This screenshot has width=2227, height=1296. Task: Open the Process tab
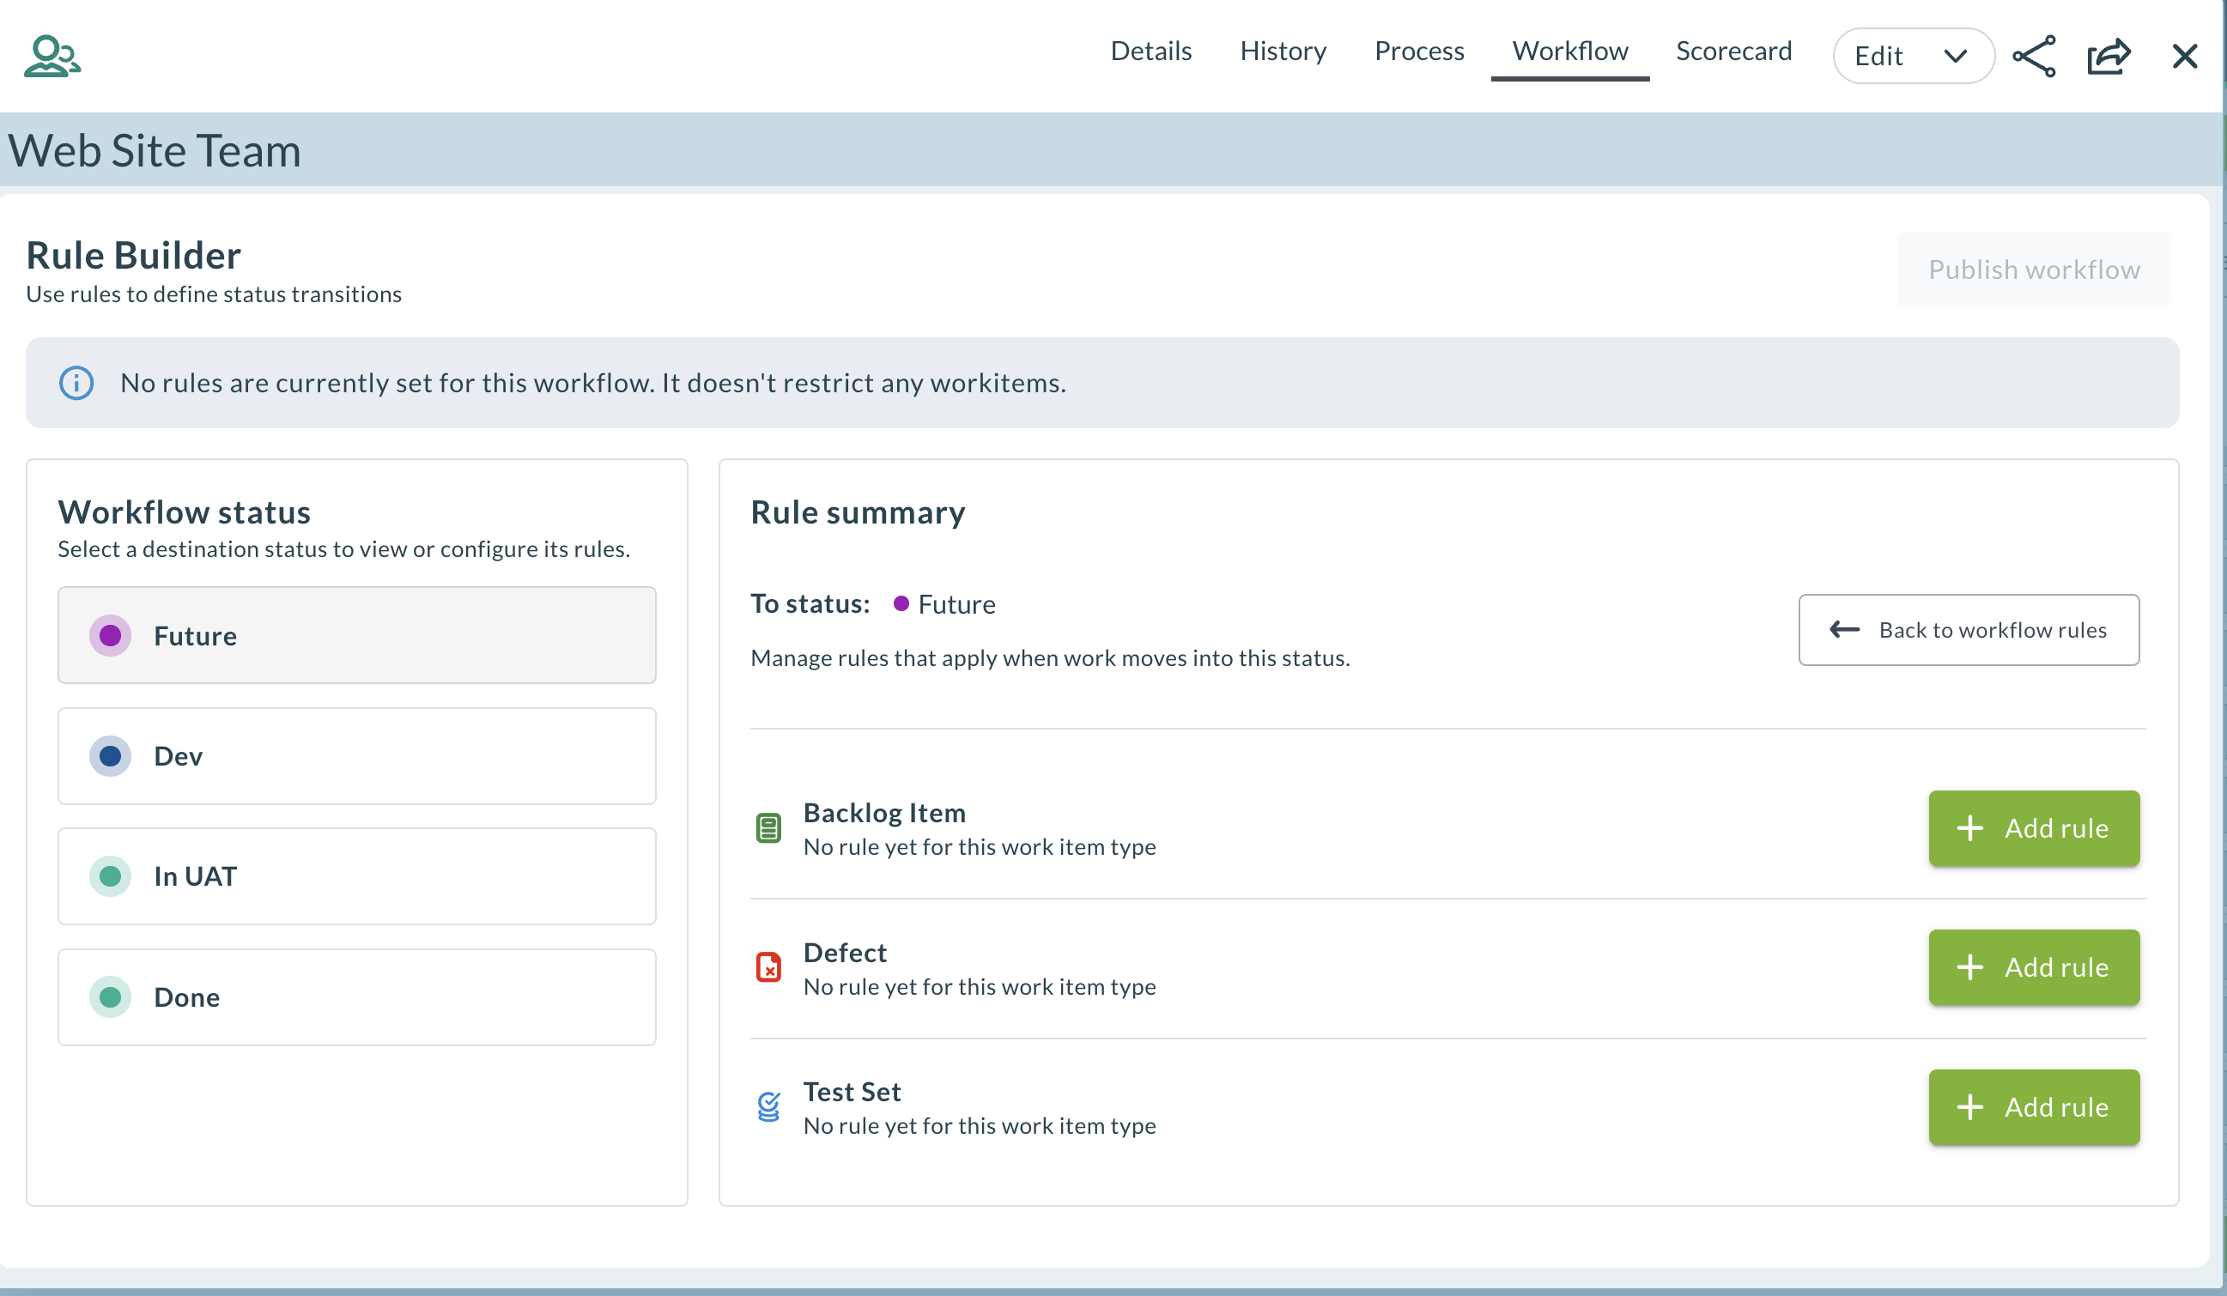[1418, 51]
